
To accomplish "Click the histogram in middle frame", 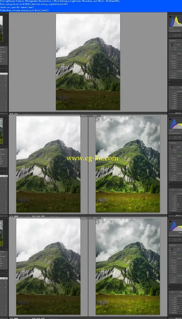I will (x=176, y=124).
